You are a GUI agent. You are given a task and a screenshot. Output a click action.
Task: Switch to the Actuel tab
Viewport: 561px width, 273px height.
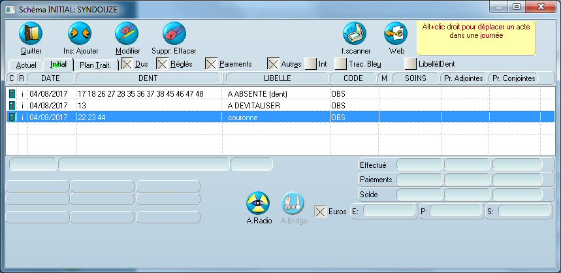(26, 65)
